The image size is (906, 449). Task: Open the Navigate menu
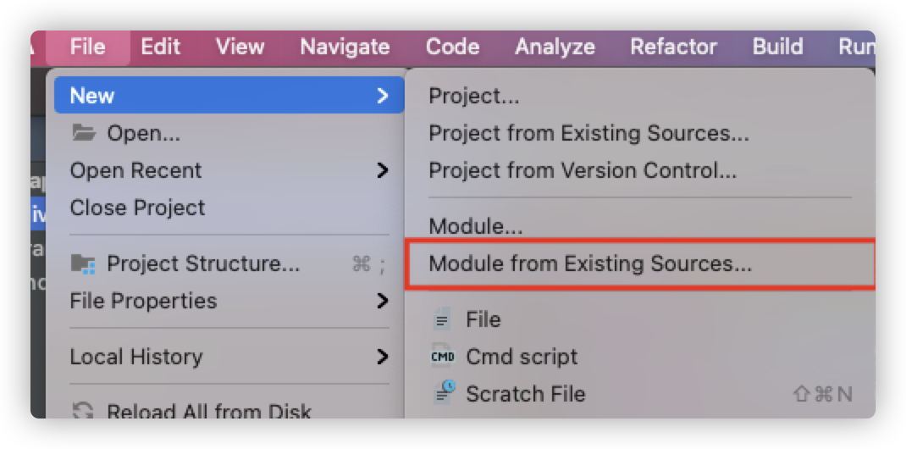coord(345,47)
